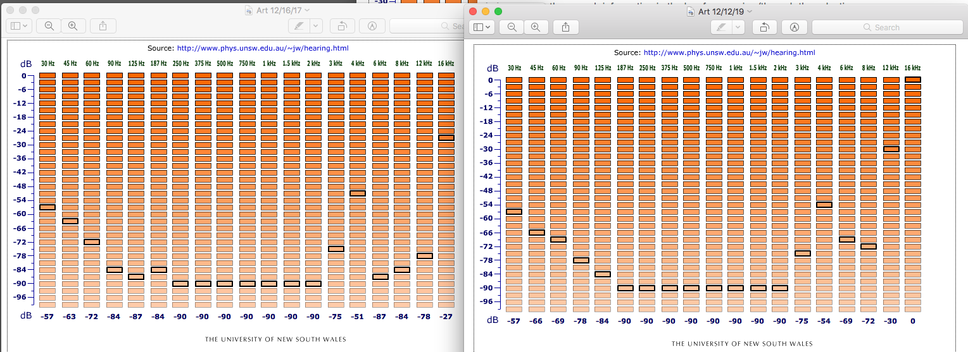Image resolution: width=968 pixels, height=352 pixels.
Task: Click outlined 12 kHz block at -78 in Art 12/16/17
Action: pos(424,256)
